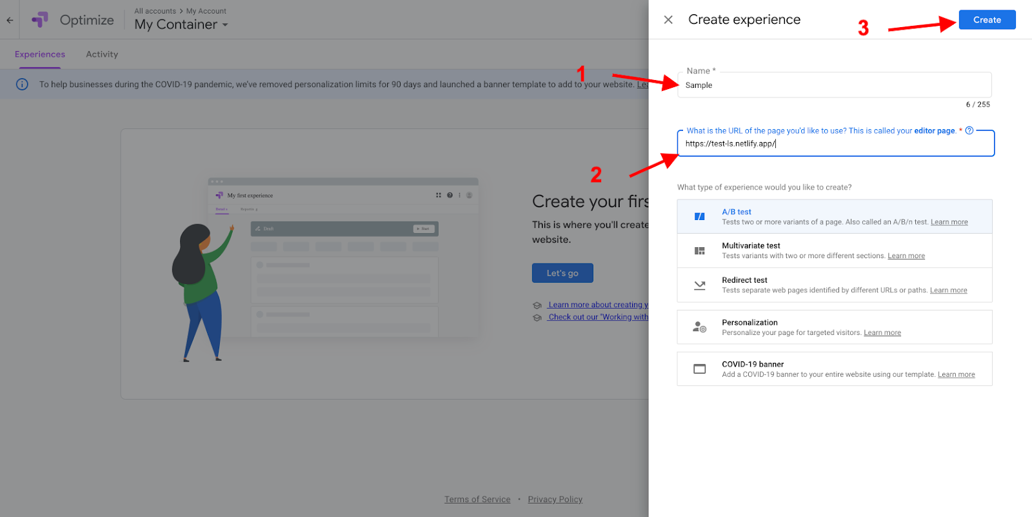Open Learn more link for COVID-19 banner
Viewport: 1032px width, 517px height.
(956, 375)
